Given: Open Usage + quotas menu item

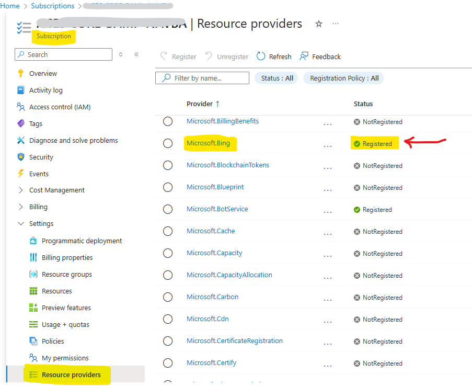Looking at the screenshot, I should [66, 324].
